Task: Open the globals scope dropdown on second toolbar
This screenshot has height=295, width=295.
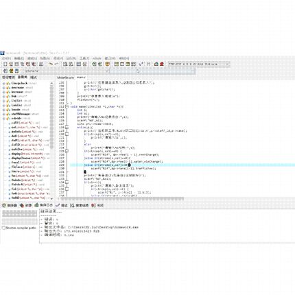Action: 67,71
